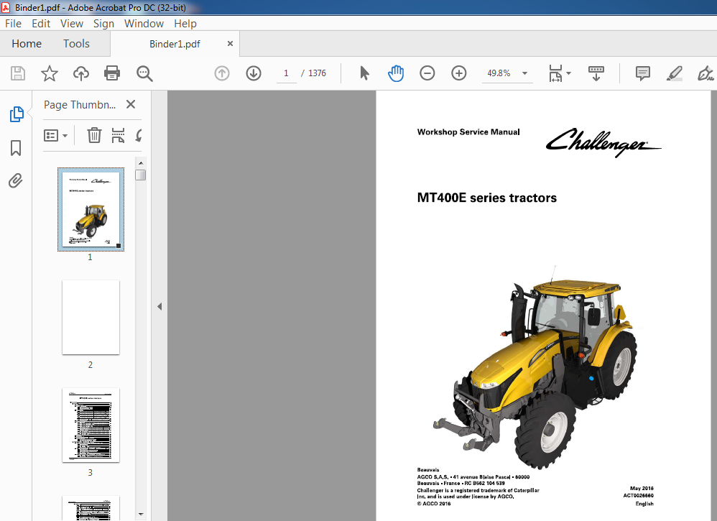Add a comment with speech bubble
Screen dimensions: 717x521
pyautogui.click(x=643, y=73)
